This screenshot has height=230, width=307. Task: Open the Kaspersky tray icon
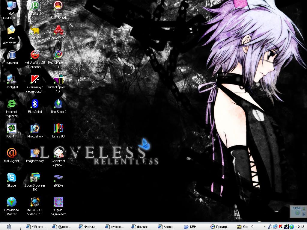pyautogui.click(x=281, y=227)
